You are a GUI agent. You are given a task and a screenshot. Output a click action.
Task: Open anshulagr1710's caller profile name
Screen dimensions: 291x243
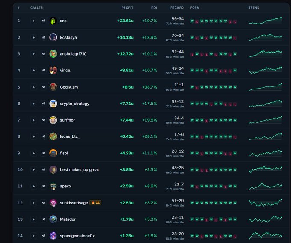pyautogui.click(x=73, y=54)
